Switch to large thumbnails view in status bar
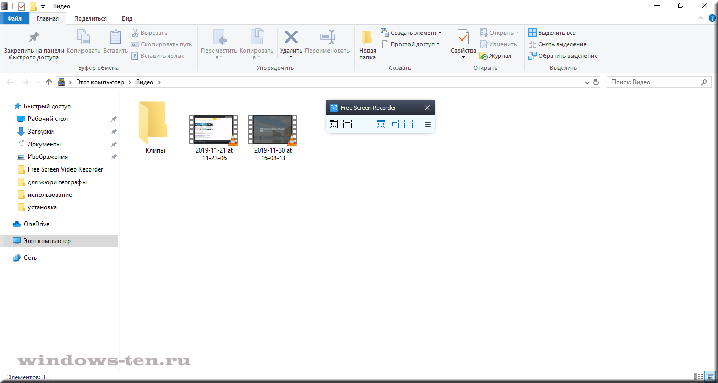 click(x=711, y=377)
